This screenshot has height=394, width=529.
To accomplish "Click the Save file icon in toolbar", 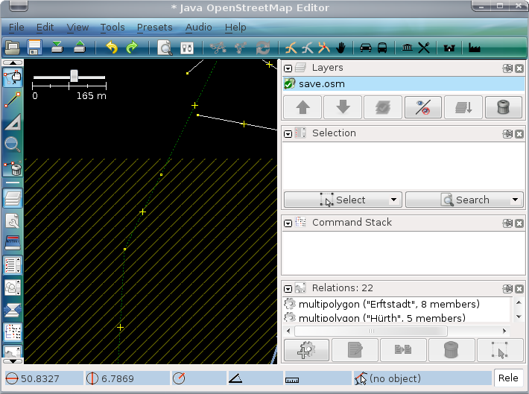I will click(34, 48).
